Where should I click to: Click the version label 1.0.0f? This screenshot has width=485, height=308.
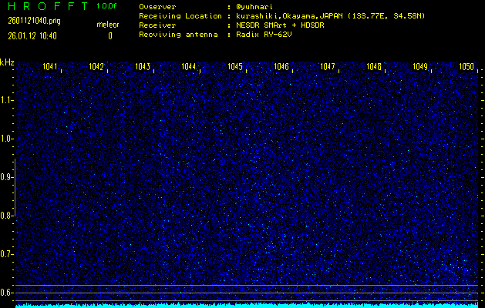[x=106, y=6]
